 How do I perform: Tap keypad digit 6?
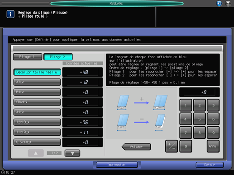(213, 119)
